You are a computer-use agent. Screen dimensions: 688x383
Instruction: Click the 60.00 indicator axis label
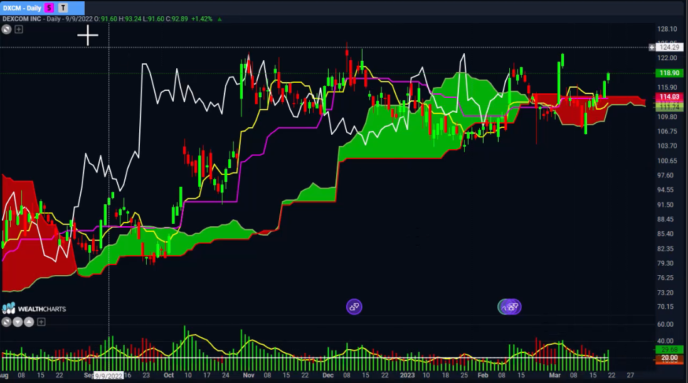(665, 324)
